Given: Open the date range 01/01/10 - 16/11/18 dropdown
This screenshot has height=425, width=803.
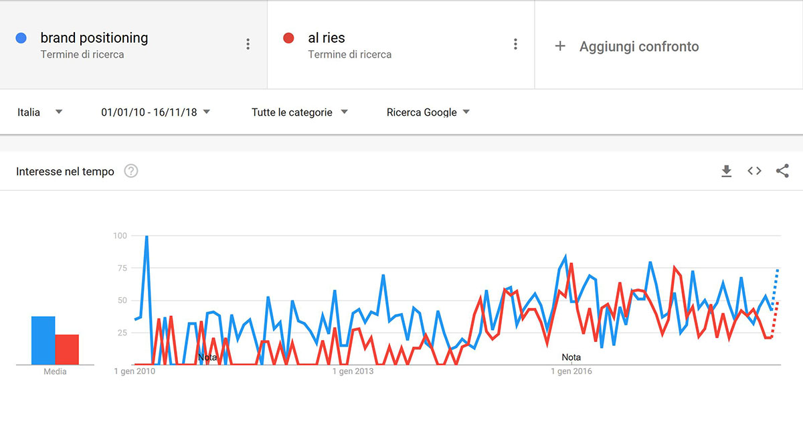Looking at the screenshot, I should tap(155, 112).
